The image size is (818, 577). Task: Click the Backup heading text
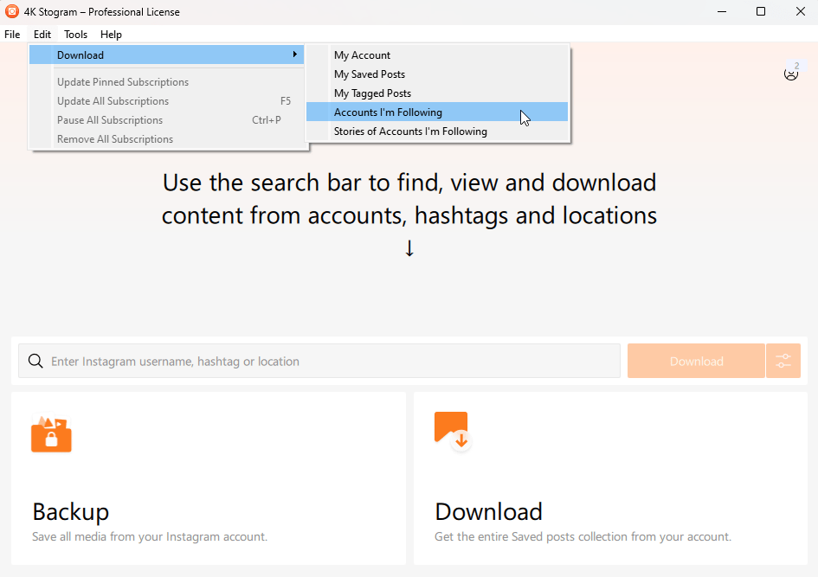(x=70, y=512)
